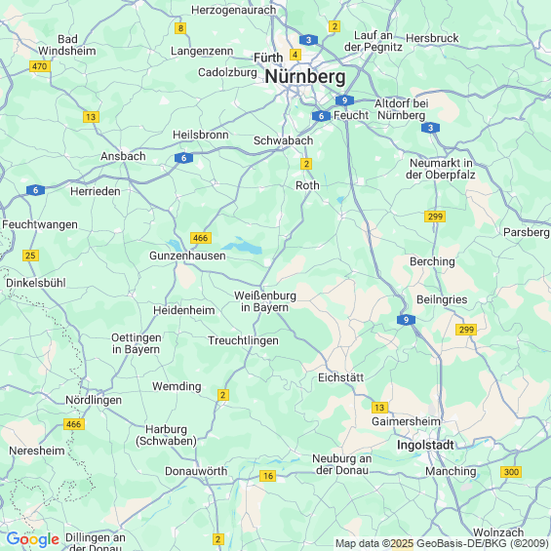Select the Ansbach town label
This screenshot has height=551, width=551.
coord(123,156)
